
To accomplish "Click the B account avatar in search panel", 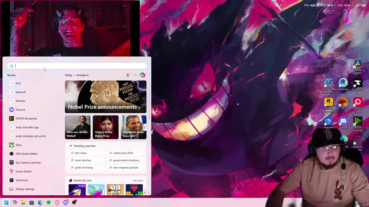I will coord(128,75).
